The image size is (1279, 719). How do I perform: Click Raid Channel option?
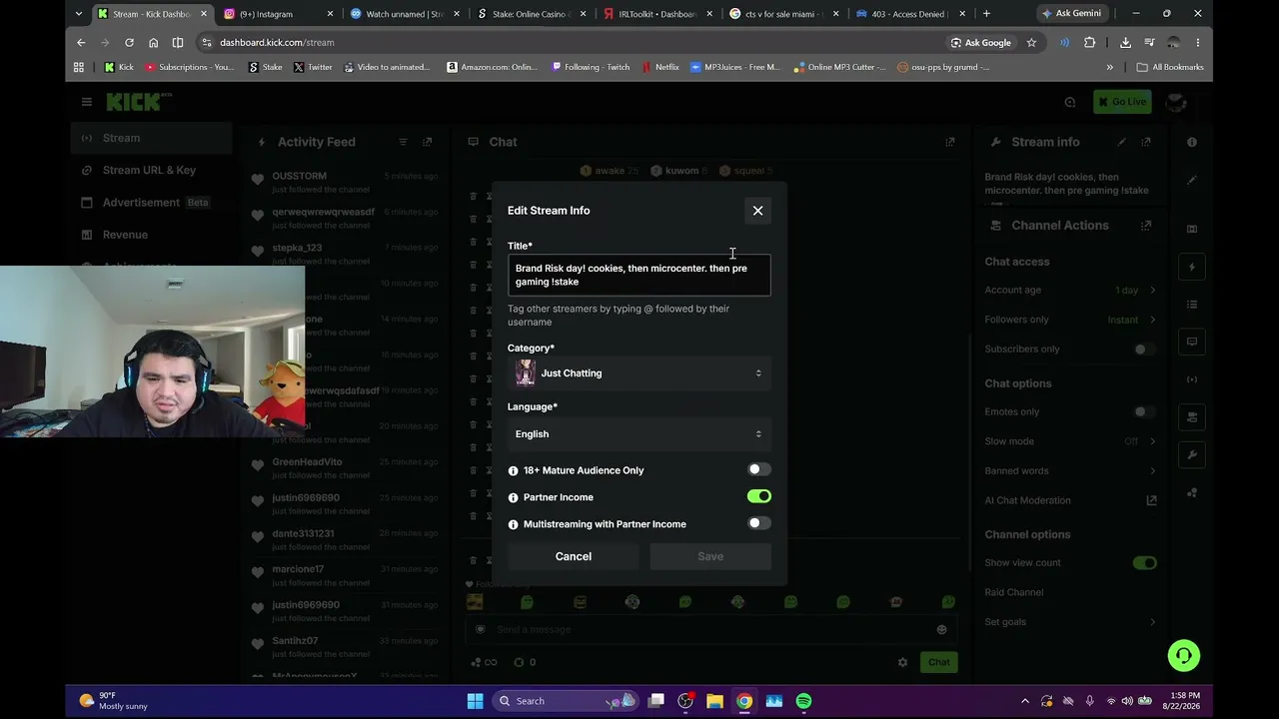(1014, 592)
